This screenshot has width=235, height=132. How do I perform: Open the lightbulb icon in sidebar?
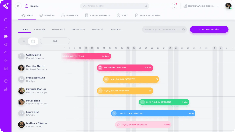tap(6, 61)
